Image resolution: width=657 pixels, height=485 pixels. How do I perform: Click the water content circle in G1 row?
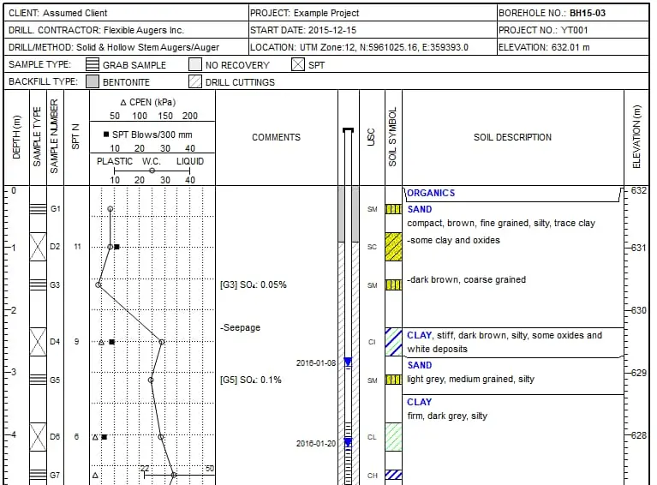coord(110,209)
